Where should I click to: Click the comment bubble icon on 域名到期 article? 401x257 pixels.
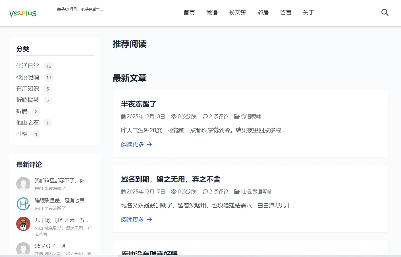coord(205,191)
